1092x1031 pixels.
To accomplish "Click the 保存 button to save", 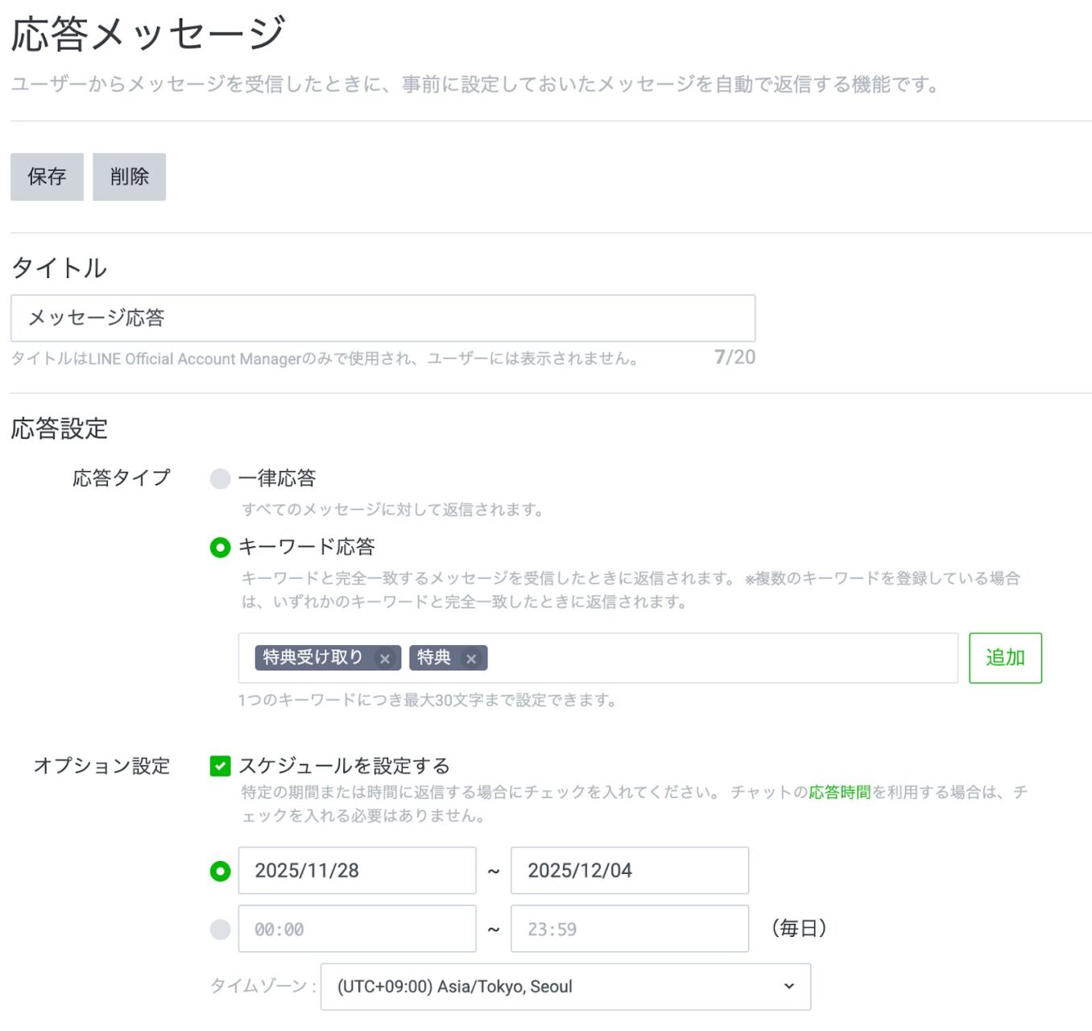I will pos(47,176).
